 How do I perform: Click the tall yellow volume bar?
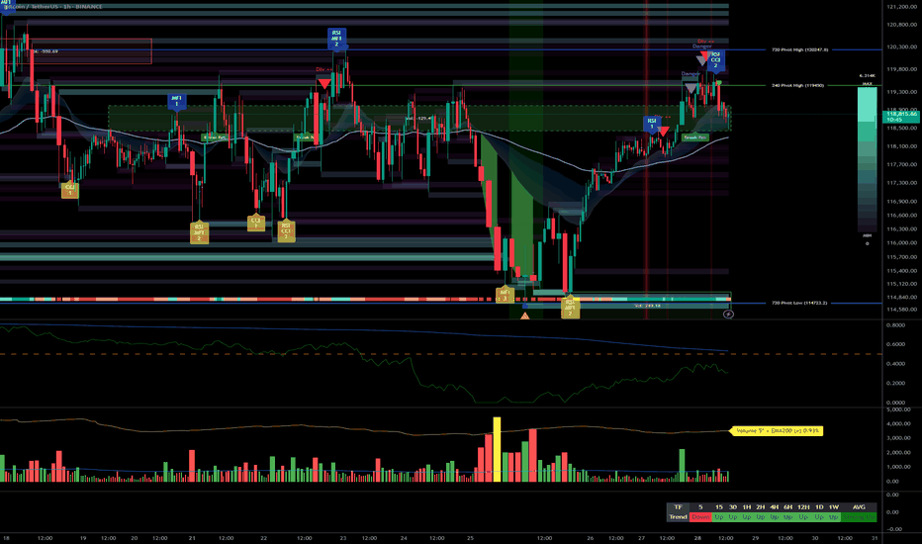(x=497, y=449)
